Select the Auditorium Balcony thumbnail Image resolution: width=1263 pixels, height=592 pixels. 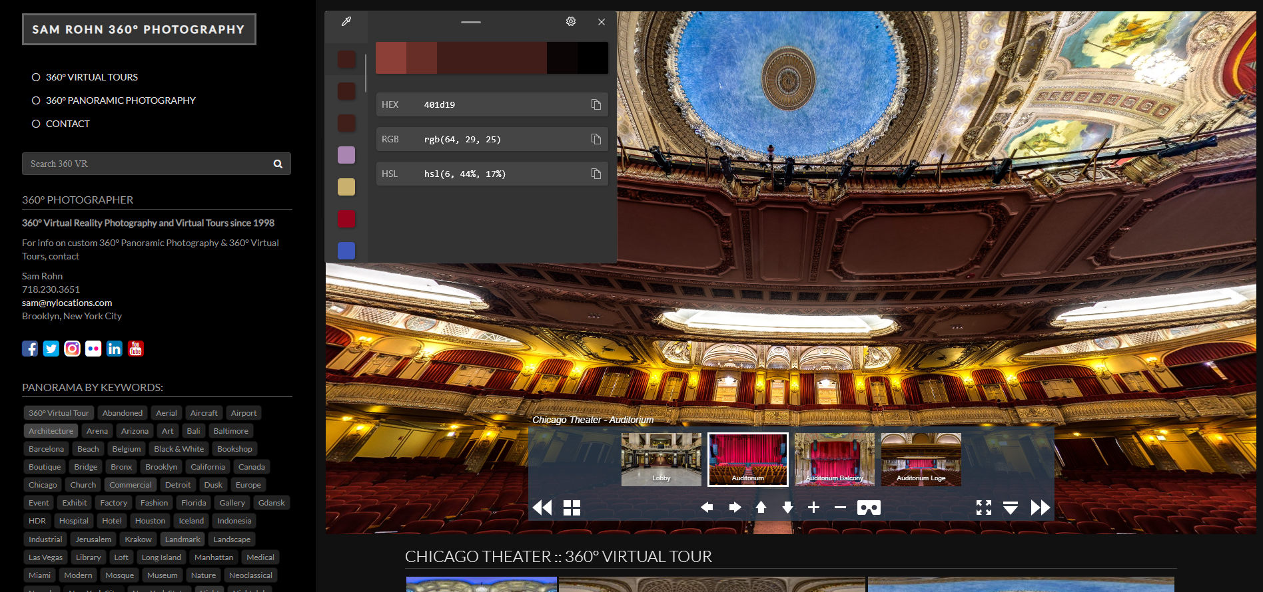834,460
